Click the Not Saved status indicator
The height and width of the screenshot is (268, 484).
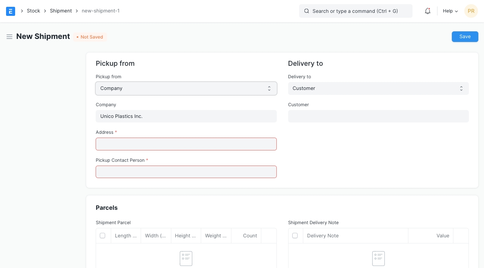(90, 37)
